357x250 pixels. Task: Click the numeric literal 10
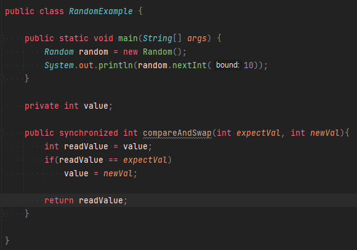click(249, 66)
